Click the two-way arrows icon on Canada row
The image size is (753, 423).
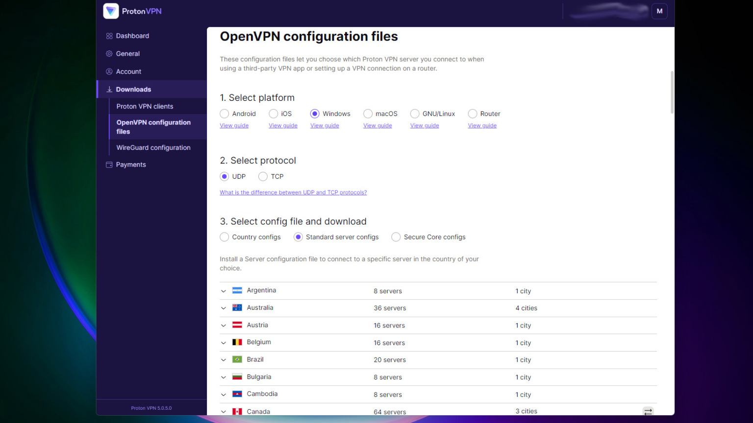tap(648, 412)
